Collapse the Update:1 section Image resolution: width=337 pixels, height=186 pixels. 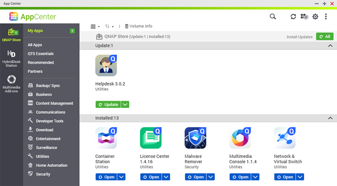(x=330, y=45)
